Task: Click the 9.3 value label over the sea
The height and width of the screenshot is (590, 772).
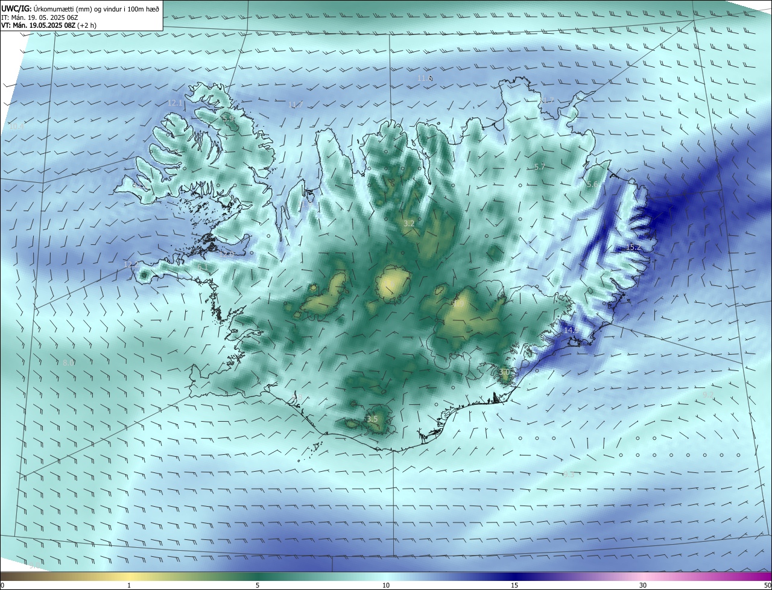Action: click(x=569, y=475)
